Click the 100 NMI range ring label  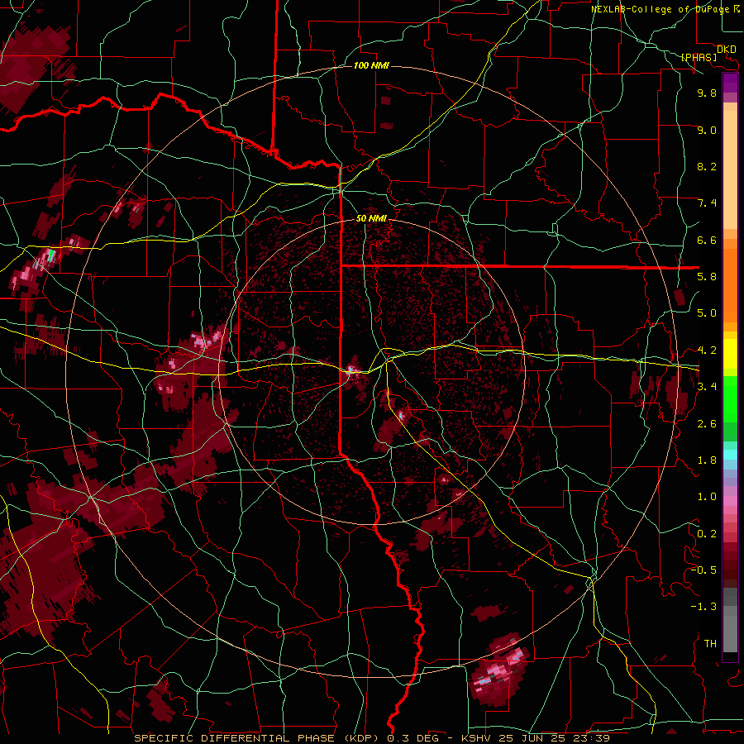[x=371, y=65]
